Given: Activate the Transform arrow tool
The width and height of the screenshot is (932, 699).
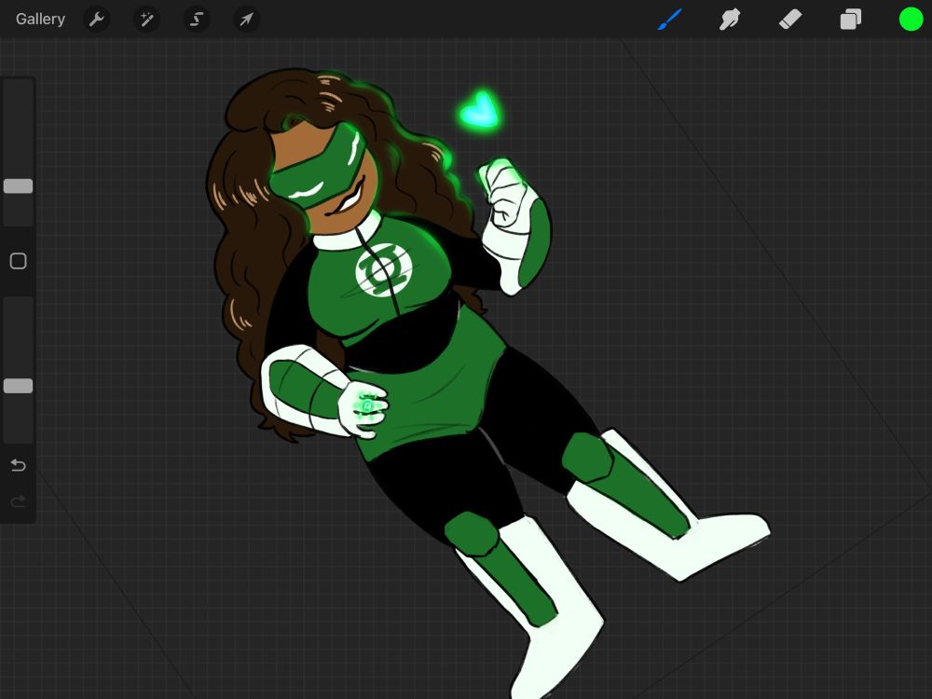Looking at the screenshot, I should [246, 20].
